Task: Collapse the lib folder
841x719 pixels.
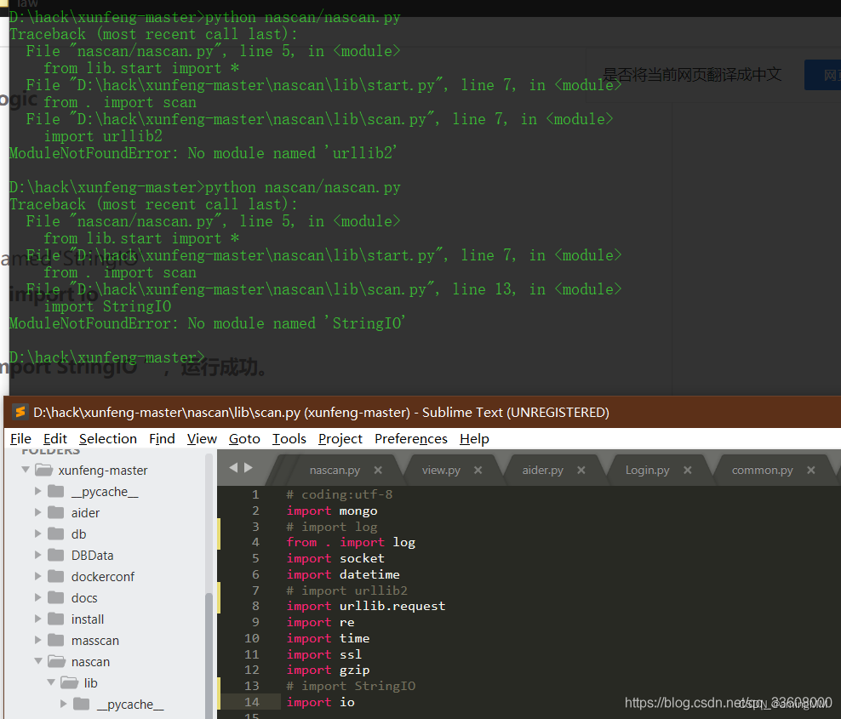Action: tap(51, 682)
